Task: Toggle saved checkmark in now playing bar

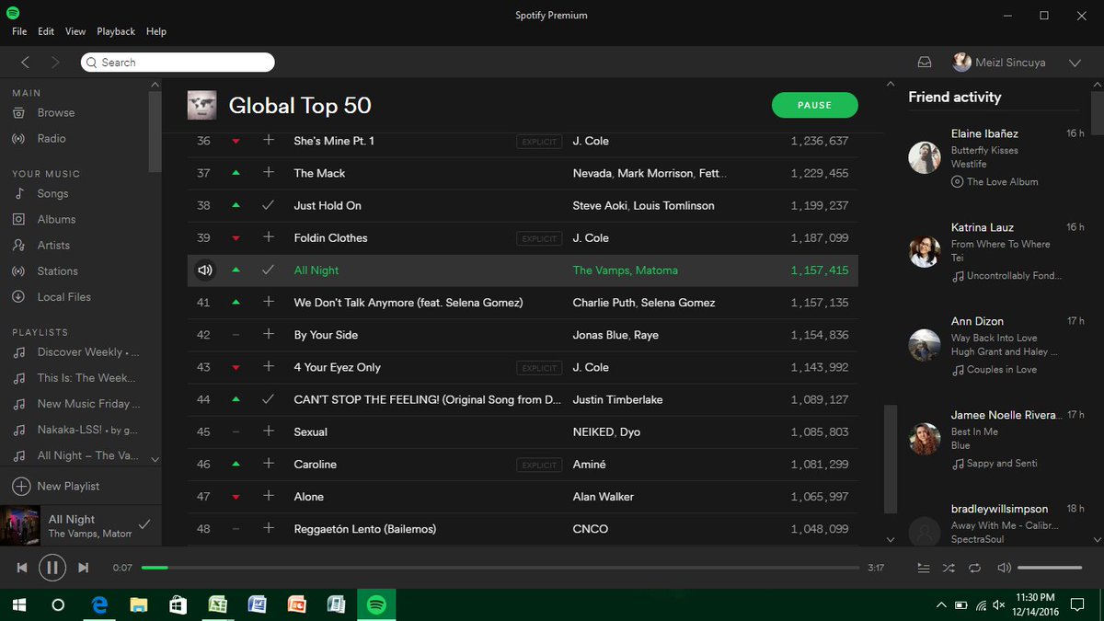Action: point(144,524)
